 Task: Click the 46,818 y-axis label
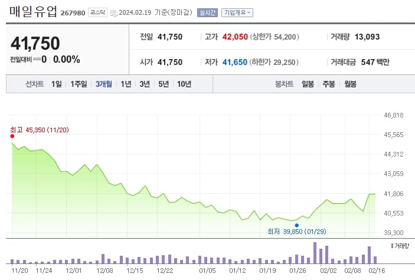coord(394,115)
